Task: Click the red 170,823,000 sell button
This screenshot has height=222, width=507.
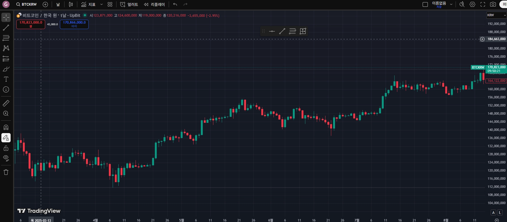Action: tap(31, 24)
